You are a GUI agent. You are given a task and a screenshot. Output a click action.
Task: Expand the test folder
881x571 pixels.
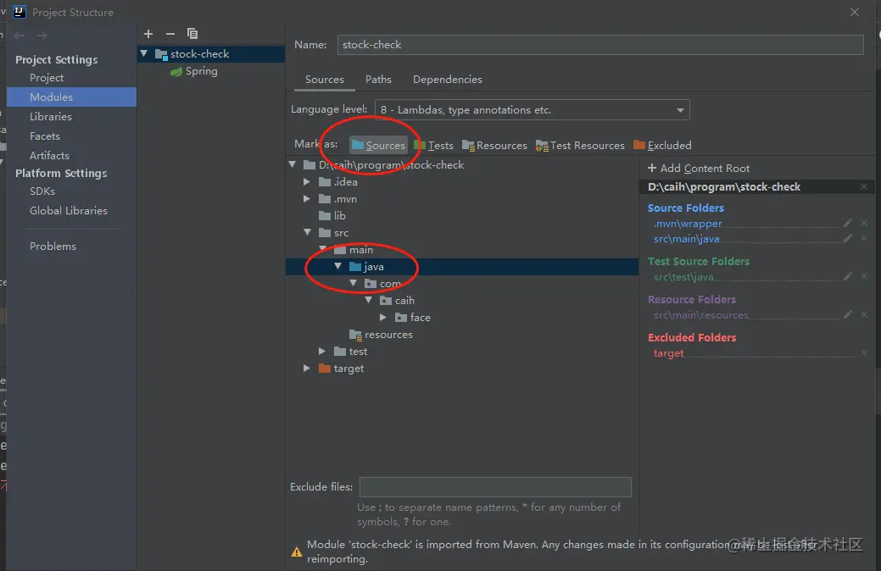(322, 352)
